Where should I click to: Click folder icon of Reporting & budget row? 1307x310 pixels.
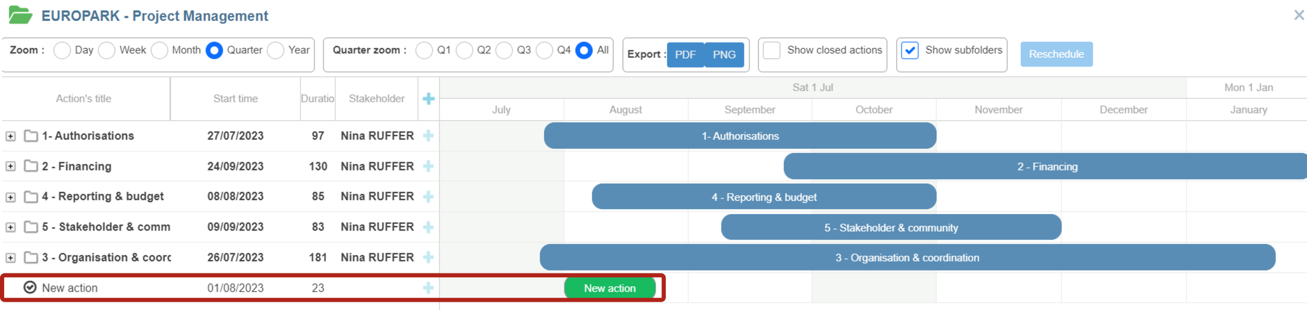tap(31, 197)
